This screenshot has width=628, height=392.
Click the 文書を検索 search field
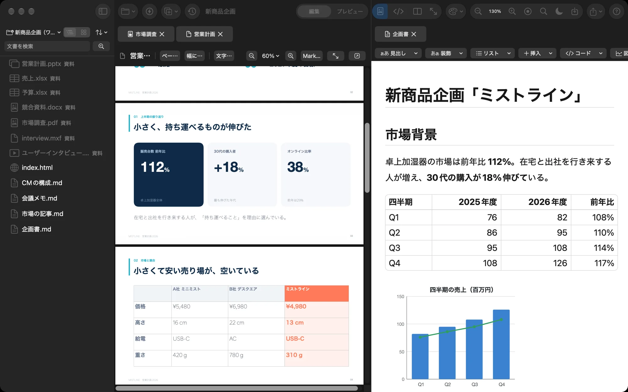(47, 46)
